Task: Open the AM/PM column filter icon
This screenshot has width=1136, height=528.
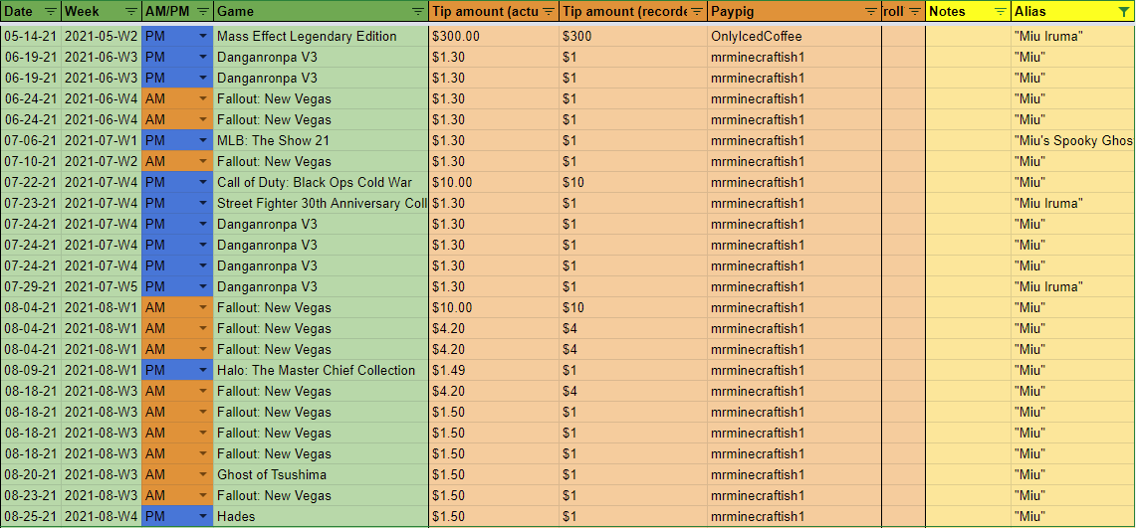Action: [202, 12]
